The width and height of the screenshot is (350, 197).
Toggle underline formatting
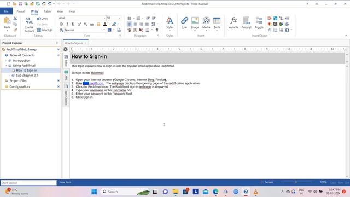click(x=73, y=24)
